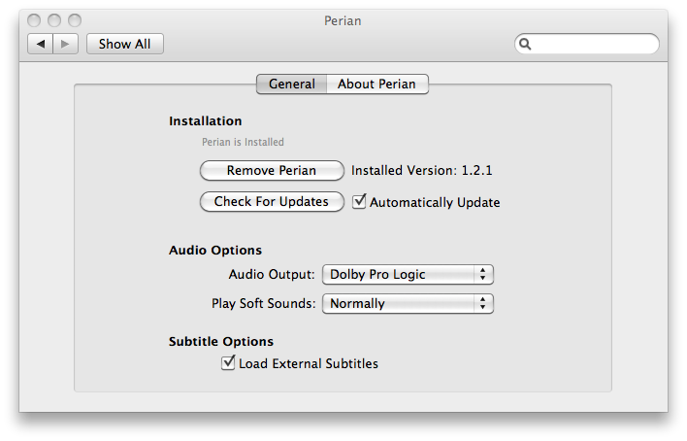Image resolution: width=687 pixels, height=441 pixels.
Task: Click the Audio Output stepper arrows
Action: [482, 274]
